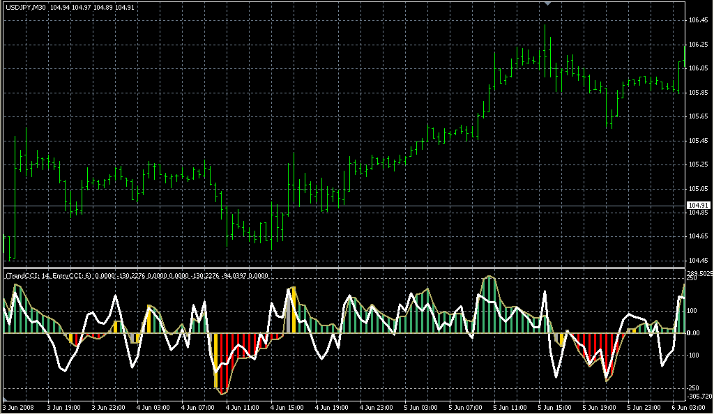Click the 105.05 price scale label
Viewport: 714px width, 414px height.
pos(697,189)
